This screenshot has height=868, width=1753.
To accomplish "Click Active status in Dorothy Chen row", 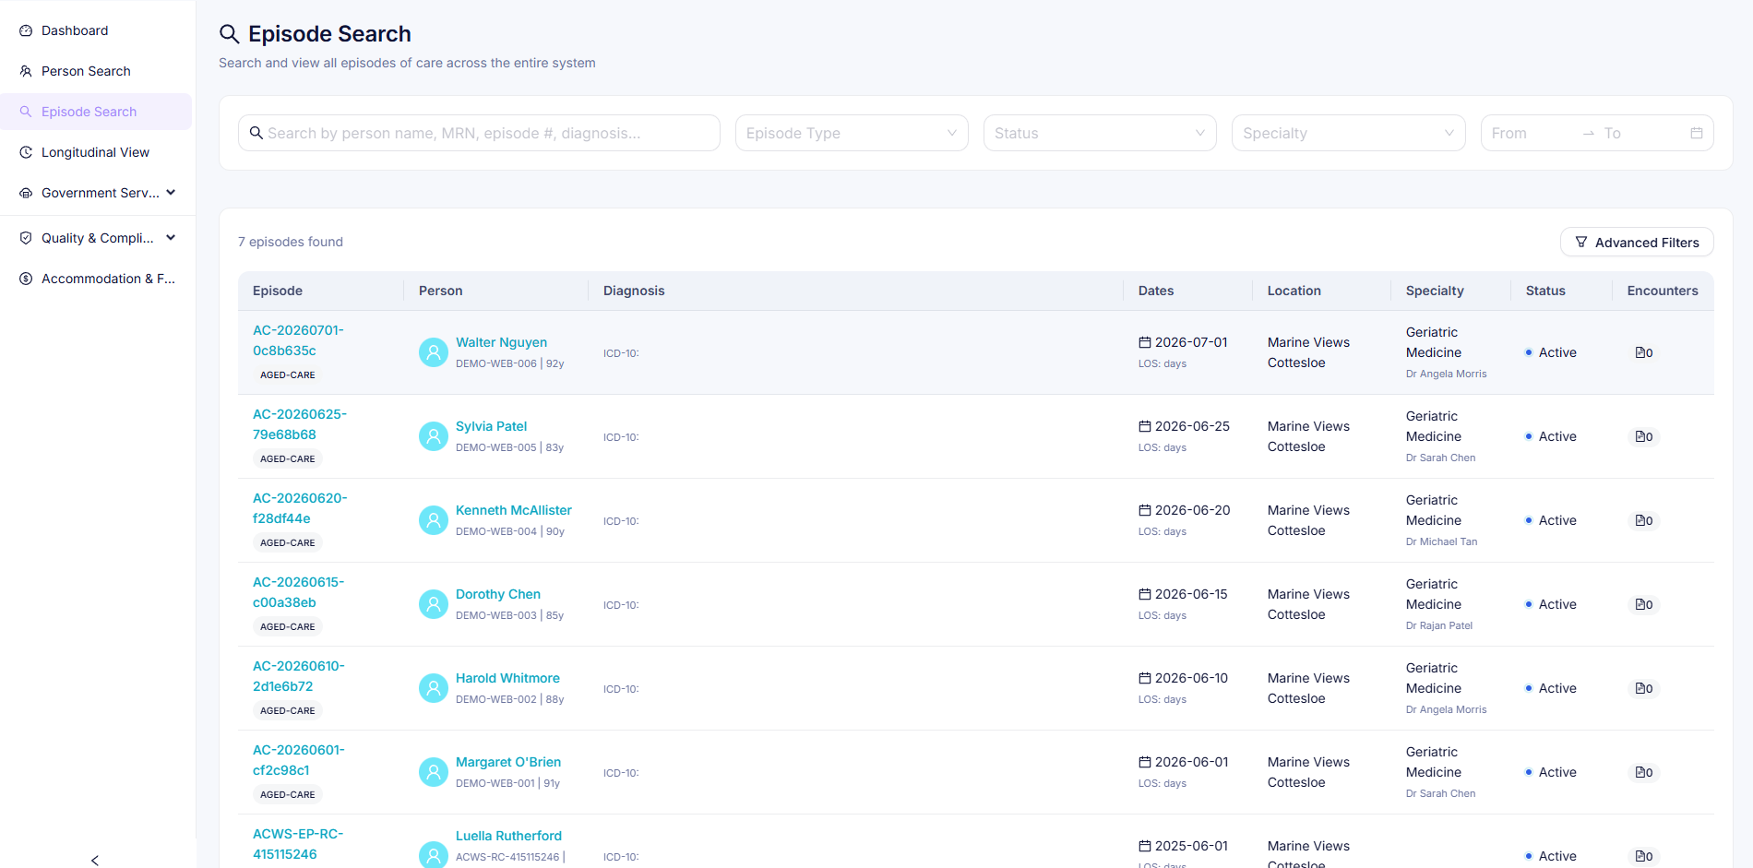I will pyautogui.click(x=1551, y=604).
